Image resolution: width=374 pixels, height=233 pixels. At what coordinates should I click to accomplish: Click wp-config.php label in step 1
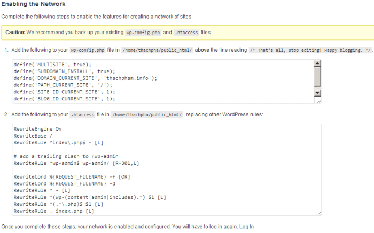[88, 50]
